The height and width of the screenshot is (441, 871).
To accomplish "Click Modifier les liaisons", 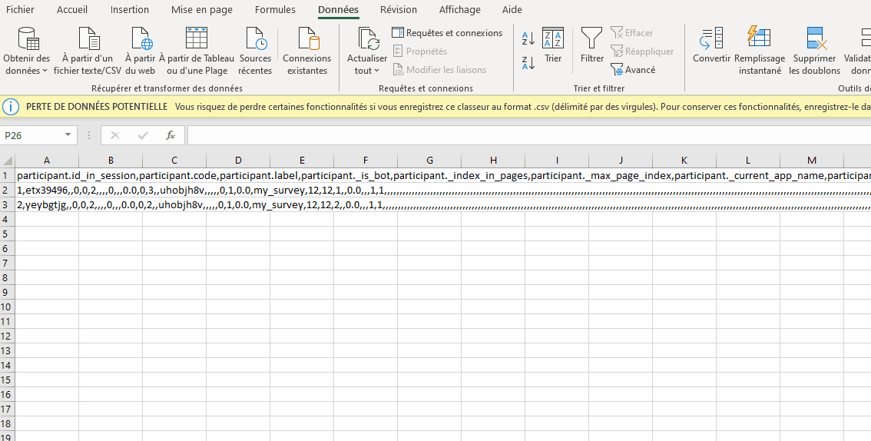I will pos(439,69).
